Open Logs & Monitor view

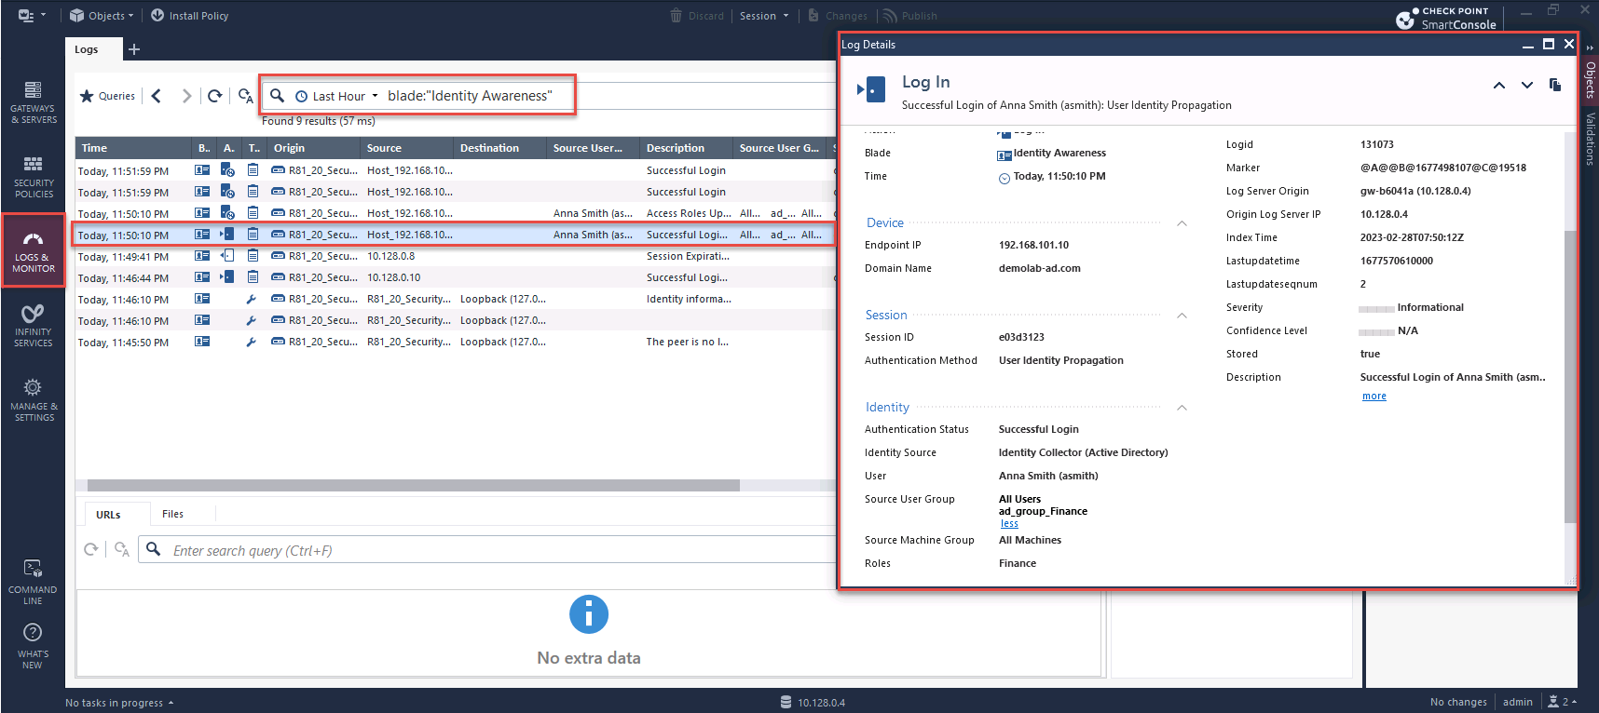click(33, 251)
